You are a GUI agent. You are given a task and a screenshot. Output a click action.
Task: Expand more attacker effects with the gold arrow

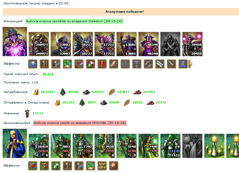[190, 64]
